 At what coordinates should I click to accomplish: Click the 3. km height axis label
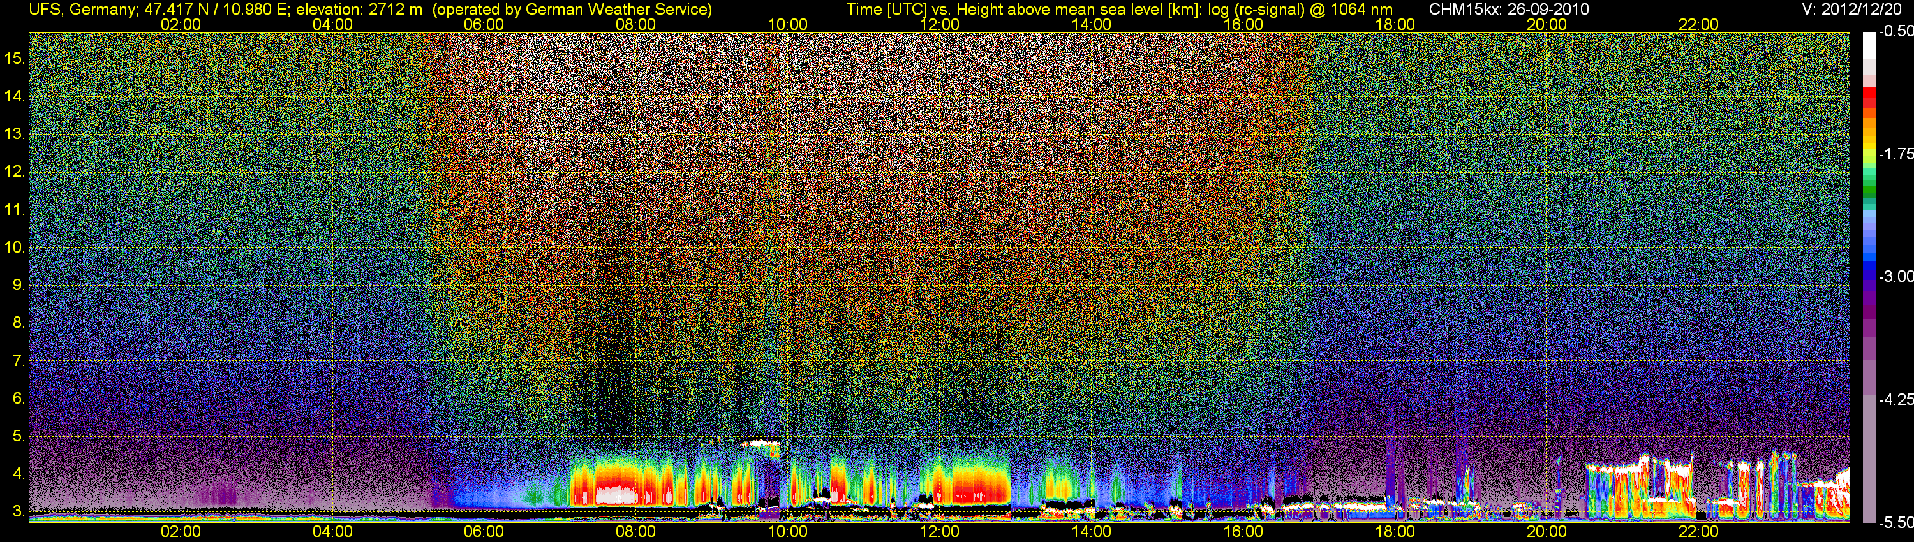pyautogui.click(x=18, y=511)
